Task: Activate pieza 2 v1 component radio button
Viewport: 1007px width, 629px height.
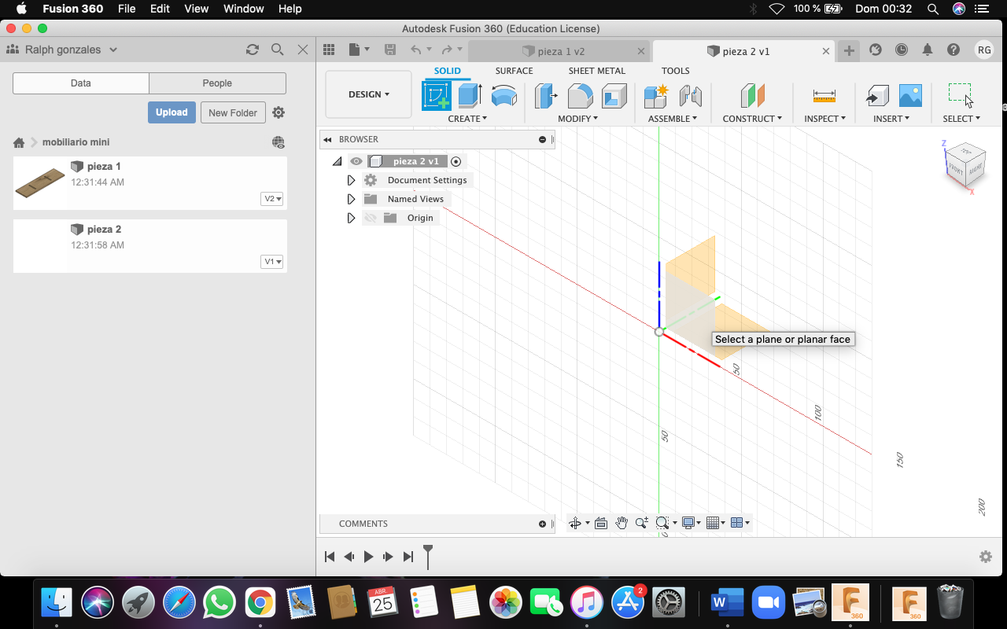Action: [456, 161]
